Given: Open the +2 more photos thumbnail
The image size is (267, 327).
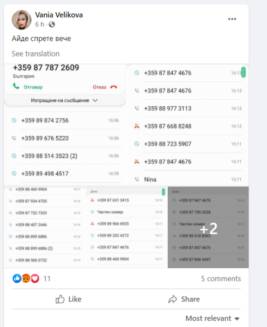Looking at the screenshot, I should pyautogui.click(x=208, y=227).
